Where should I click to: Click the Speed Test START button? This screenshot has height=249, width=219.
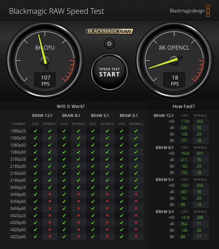tap(109, 72)
